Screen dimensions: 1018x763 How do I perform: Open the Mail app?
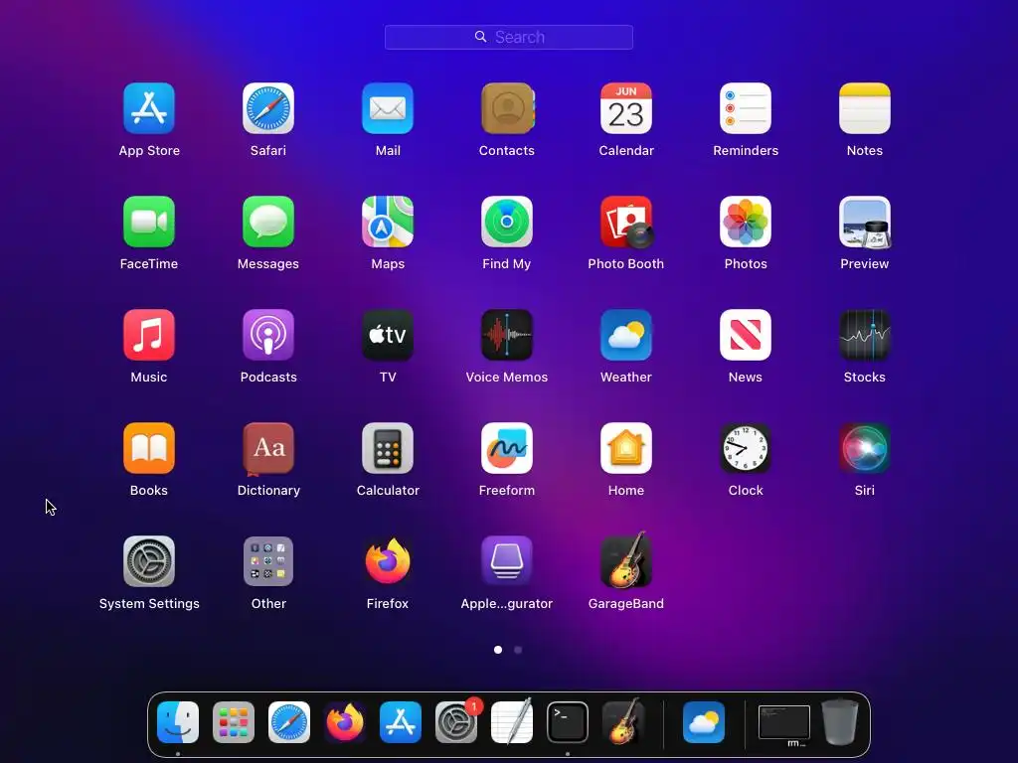click(x=388, y=108)
